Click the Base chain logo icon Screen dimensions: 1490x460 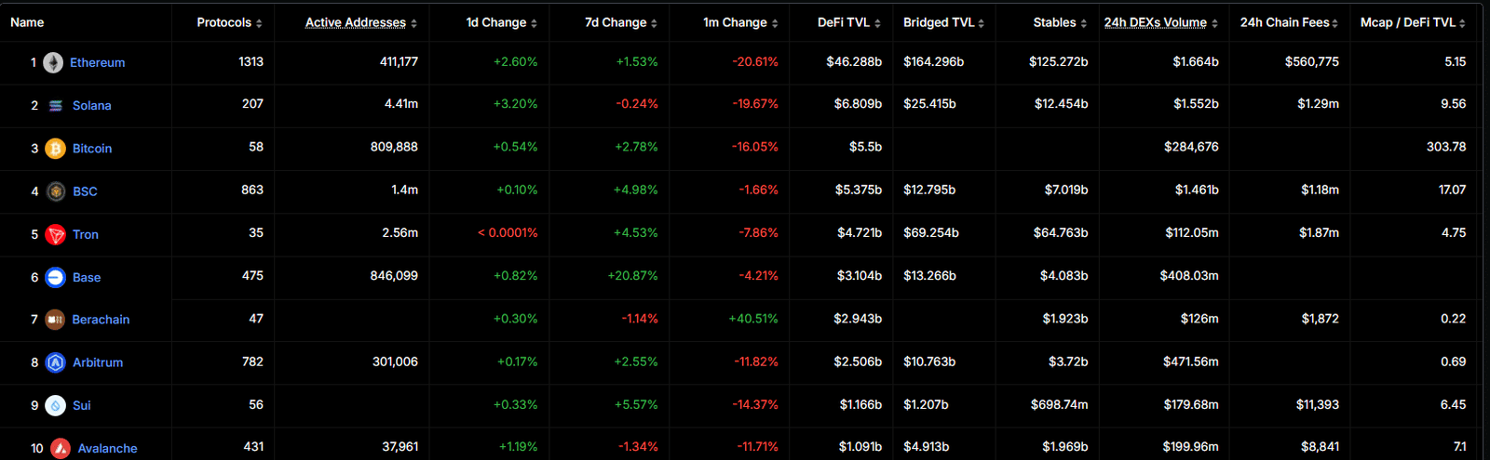56,277
